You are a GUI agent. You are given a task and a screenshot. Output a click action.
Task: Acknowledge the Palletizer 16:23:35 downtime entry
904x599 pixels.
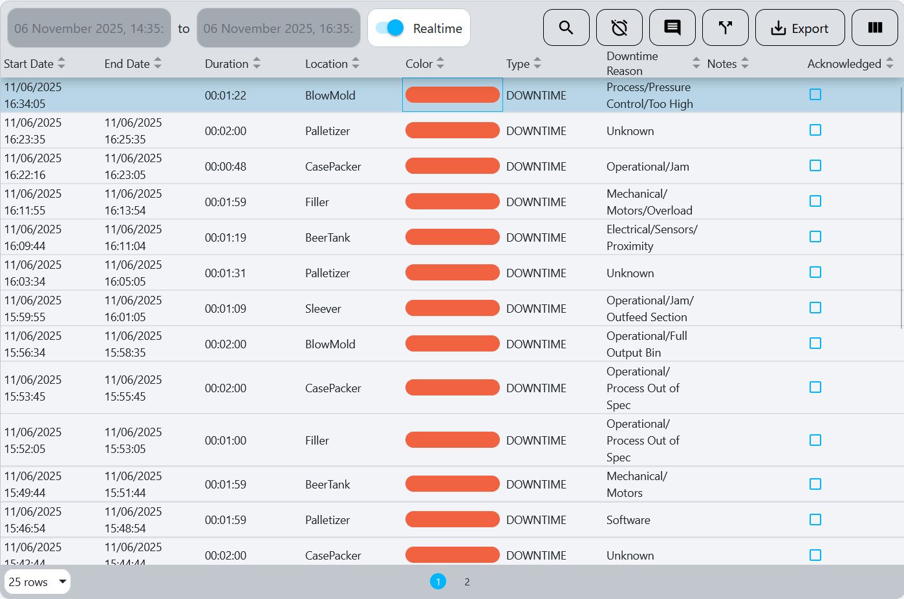tap(815, 130)
